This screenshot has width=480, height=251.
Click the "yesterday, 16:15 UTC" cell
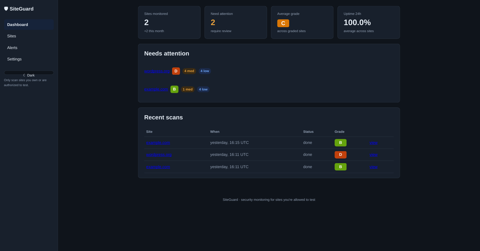pos(229,143)
